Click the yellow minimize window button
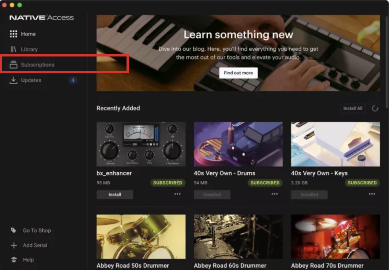Screen dimensions: 389x270 tap(12, 5)
